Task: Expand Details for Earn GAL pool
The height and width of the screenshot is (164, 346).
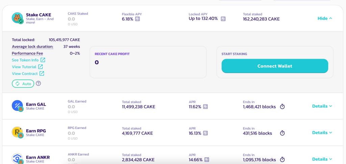Action: click(x=322, y=106)
